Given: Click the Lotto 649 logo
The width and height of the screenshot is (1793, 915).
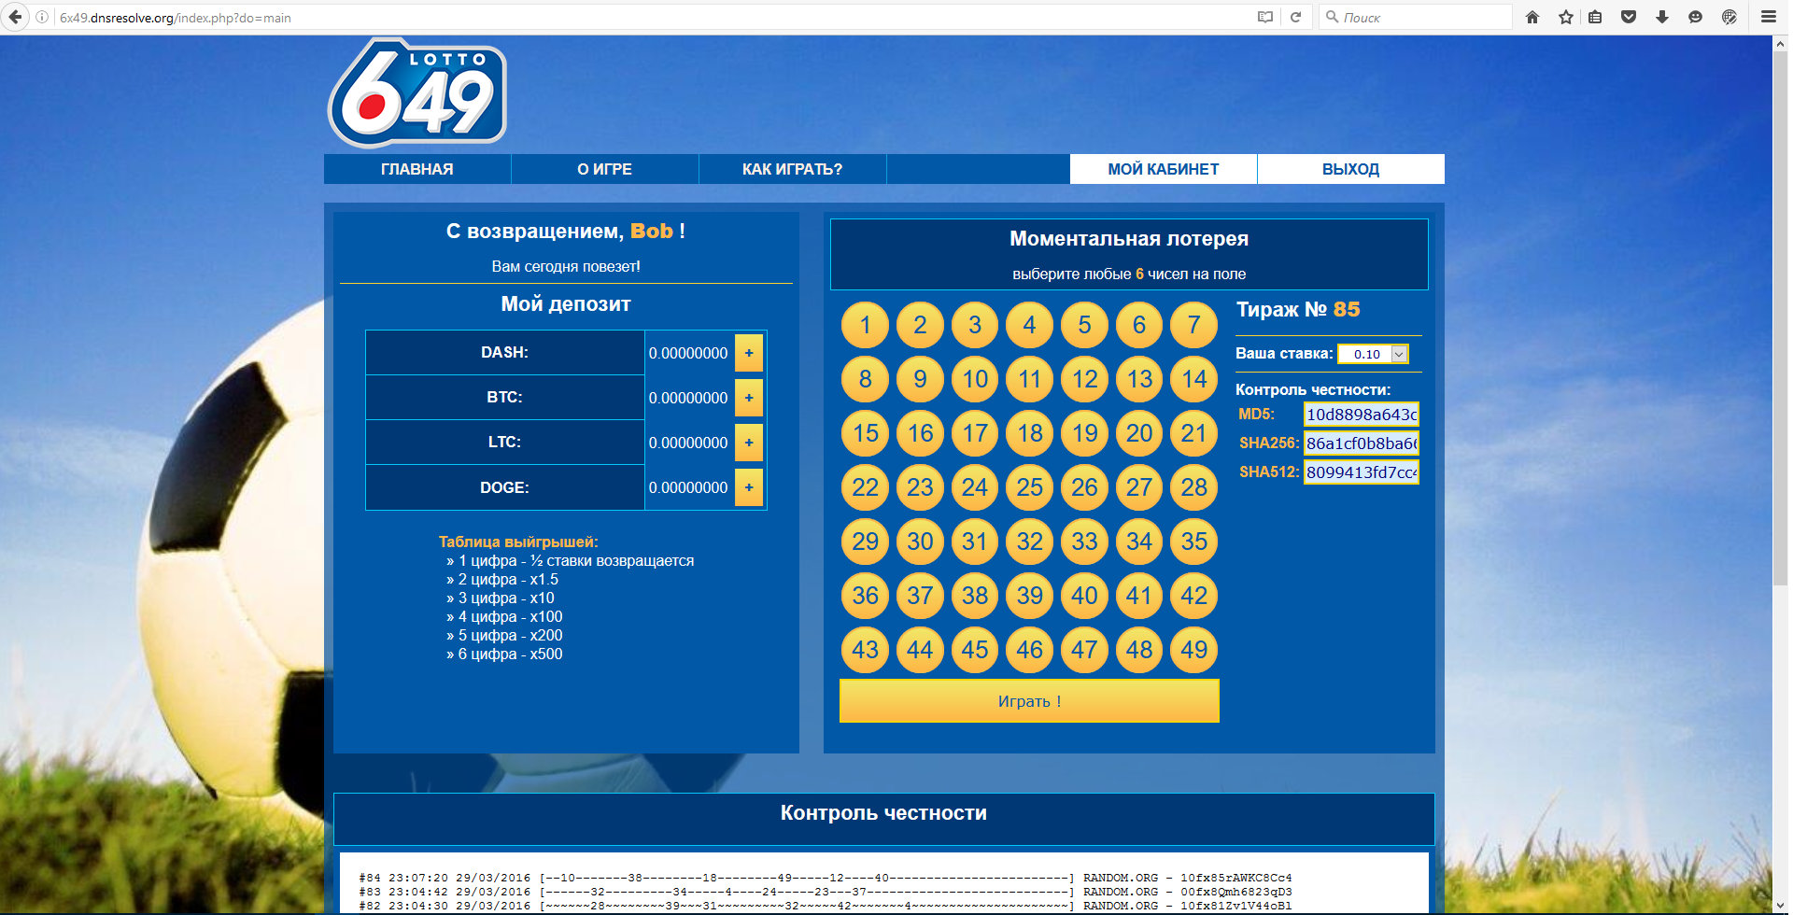Looking at the screenshot, I should point(417,93).
